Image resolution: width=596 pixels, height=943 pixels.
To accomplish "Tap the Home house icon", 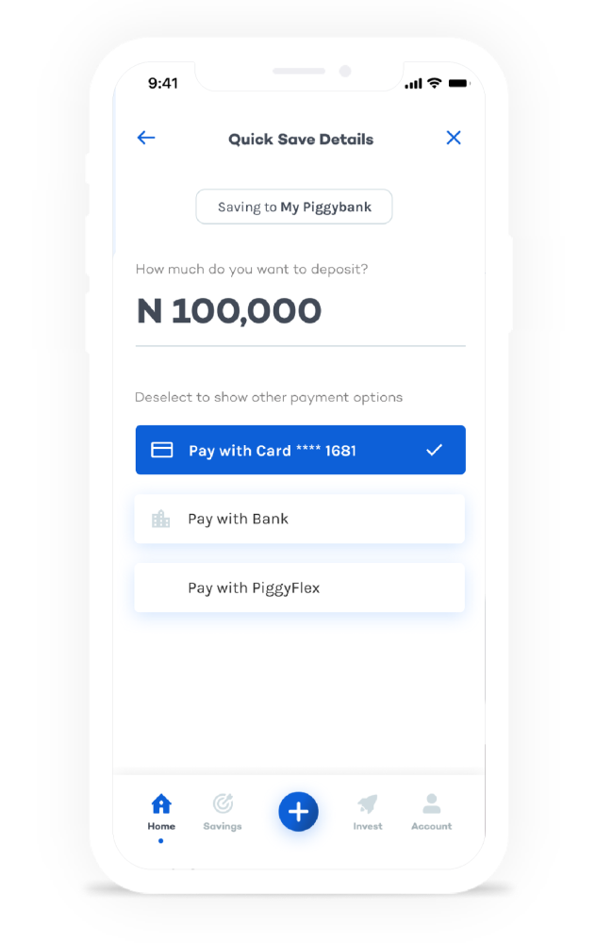I will pyautogui.click(x=161, y=803).
